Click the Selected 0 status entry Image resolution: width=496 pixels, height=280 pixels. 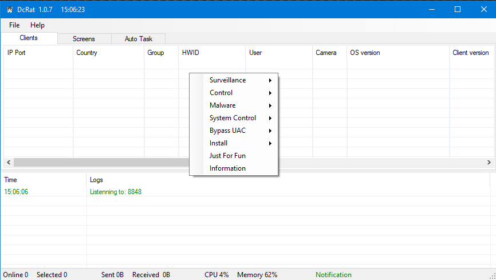click(52, 275)
